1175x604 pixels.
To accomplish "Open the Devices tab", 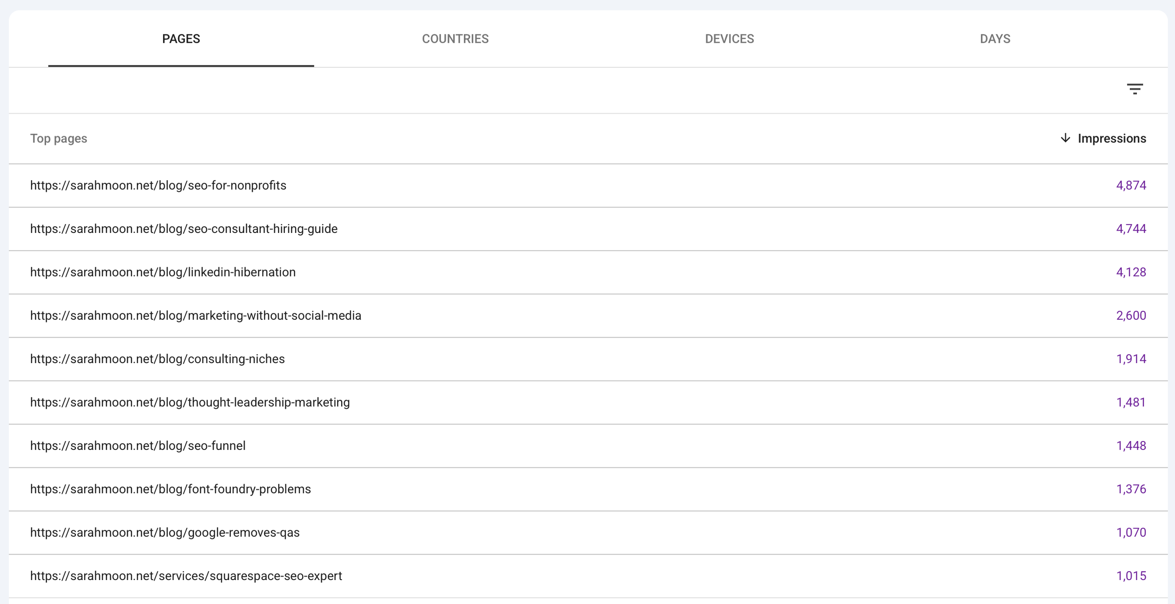I will (729, 39).
